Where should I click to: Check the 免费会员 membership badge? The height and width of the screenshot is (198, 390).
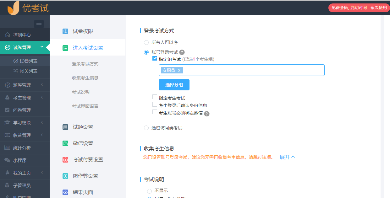358,8
